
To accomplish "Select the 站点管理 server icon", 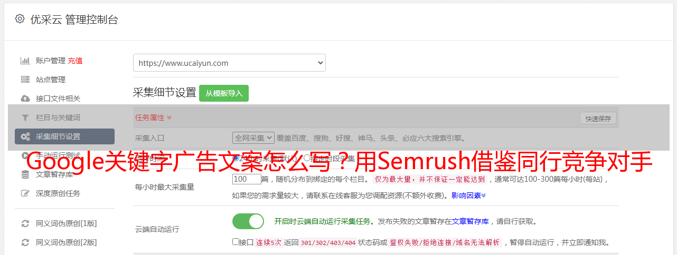I will tap(25, 80).
